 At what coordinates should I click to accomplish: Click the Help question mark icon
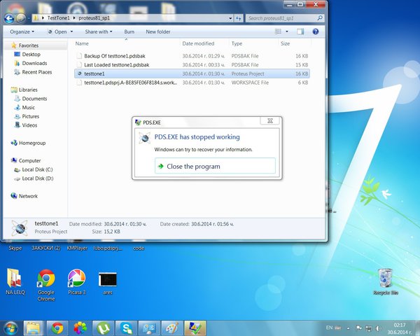tap(316, 31)
